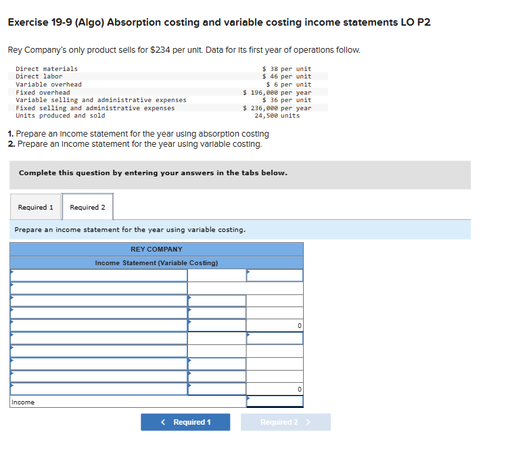Click the sixth-row right-column amount field

[x=275, y=338]
